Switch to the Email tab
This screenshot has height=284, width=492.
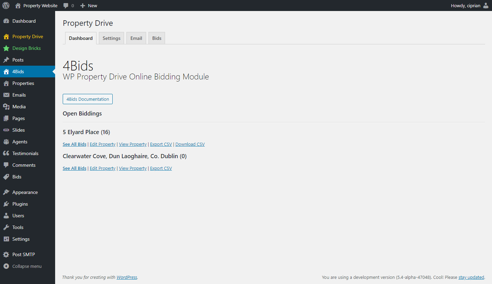136,38
